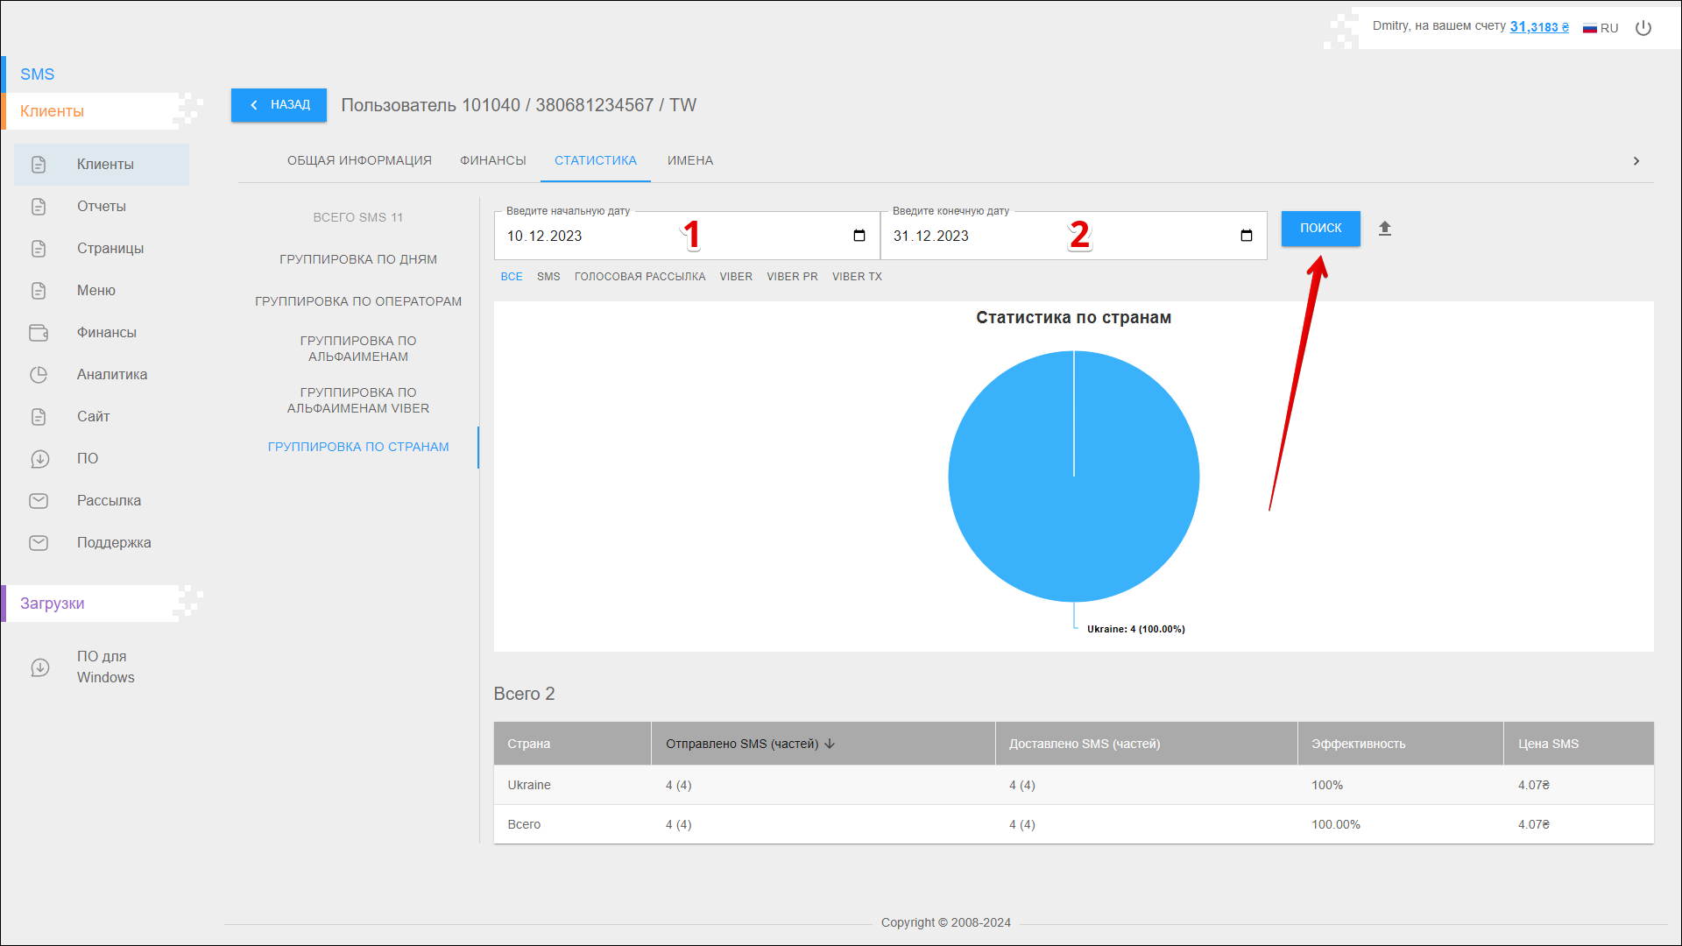Open Finances in the sidebar
Screen dimensions: 1682x946
[x=106, y=333]
